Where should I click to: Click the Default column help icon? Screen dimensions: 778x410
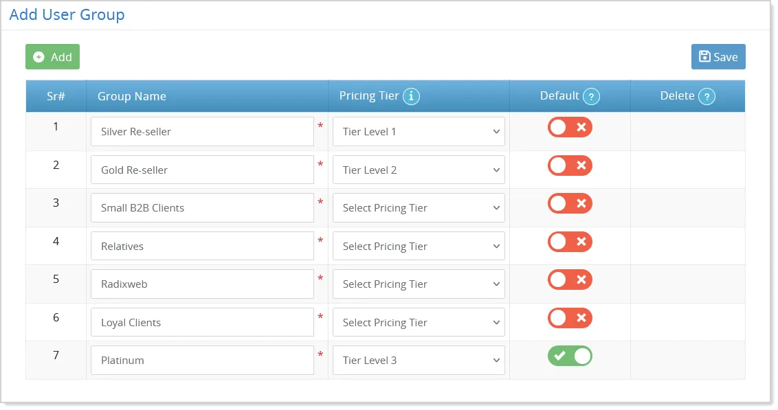coord(591,96)
